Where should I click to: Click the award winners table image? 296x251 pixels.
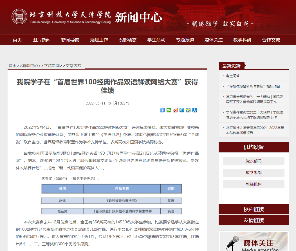point(111,196)
